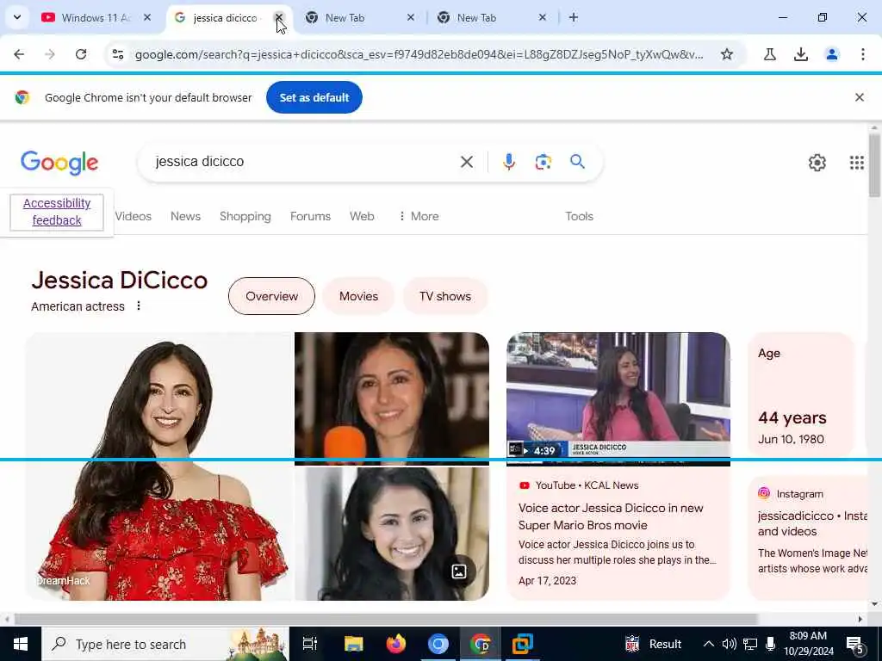The height and width of the screenshot is (661, 882).
Task: Select the Forums search filter
Action: [x=310, y=216]
